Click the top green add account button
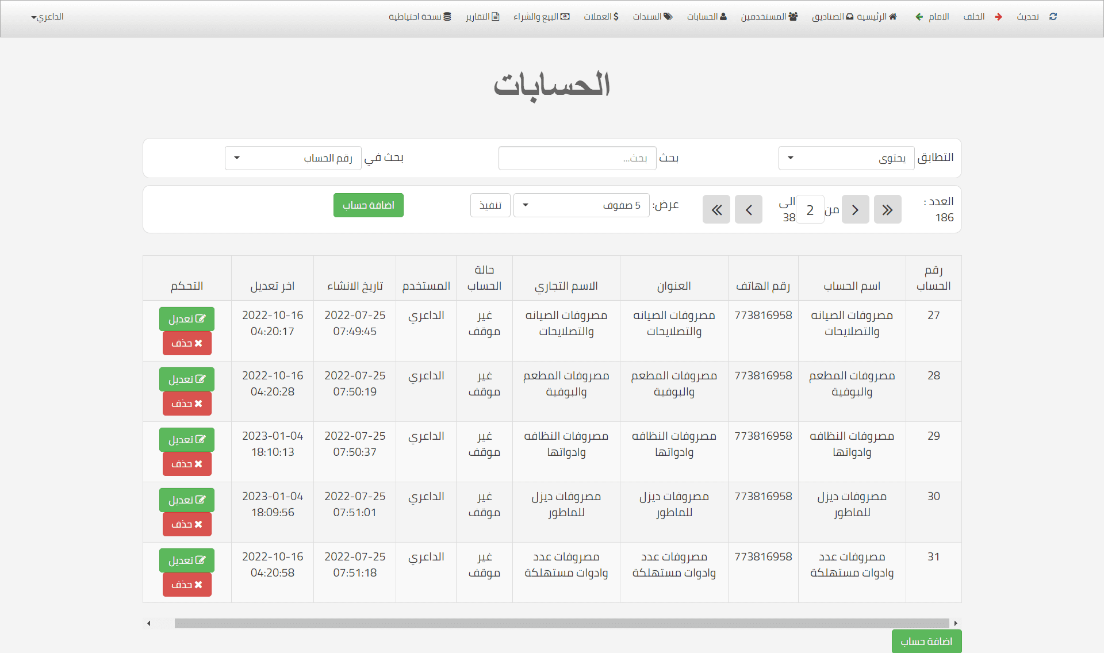 (368, 205)
